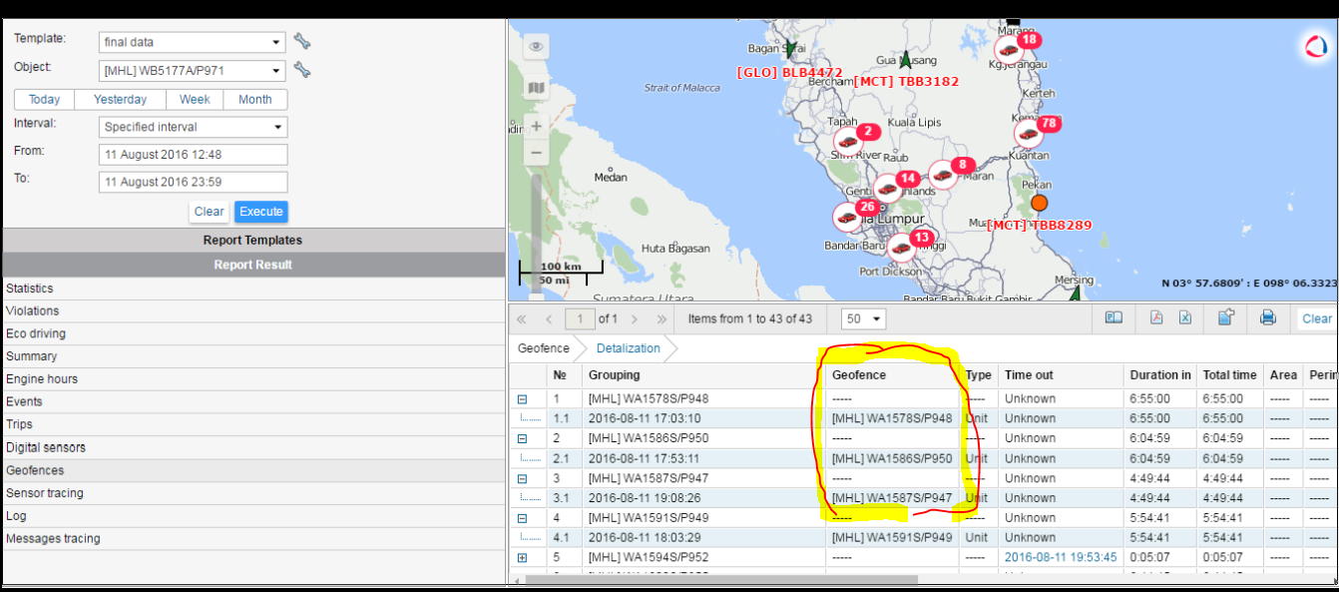The height and width of the screenshot is (592, 1339).
Task: Select Trips in report results
Action: click(20, 424)
